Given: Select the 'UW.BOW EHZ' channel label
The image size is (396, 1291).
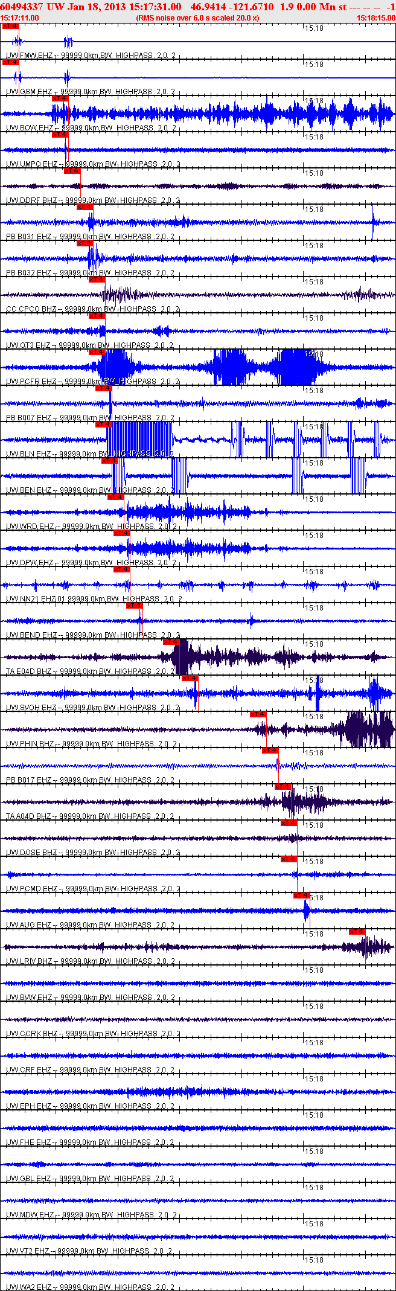Looking at the screenshot, I should point(30,128).
